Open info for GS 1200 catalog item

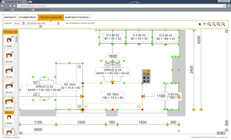point(12,52)
